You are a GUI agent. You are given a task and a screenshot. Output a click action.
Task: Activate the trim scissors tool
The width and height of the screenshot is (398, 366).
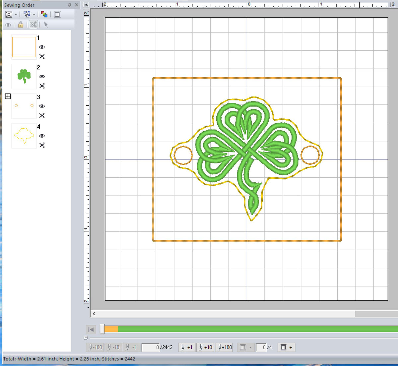click(33, 25)
